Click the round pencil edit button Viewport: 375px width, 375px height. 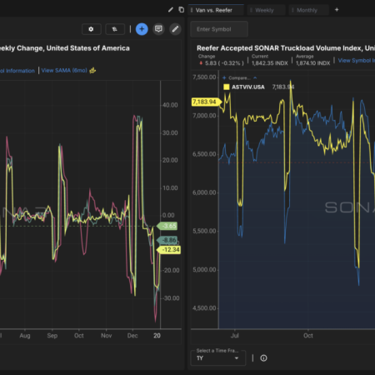[x=175, y=29]
